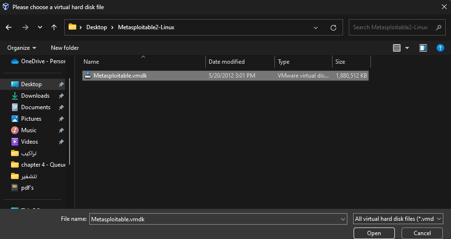Unpin Pictures using its pin icon
451x239 pixels.
tap(61, 119)
